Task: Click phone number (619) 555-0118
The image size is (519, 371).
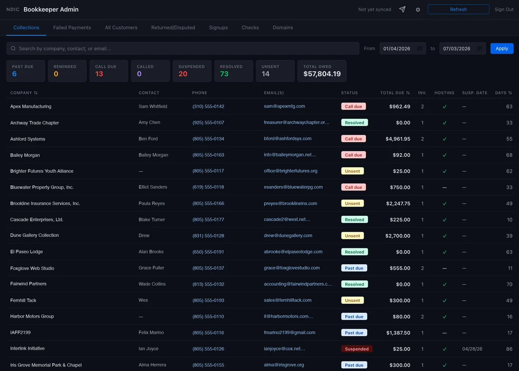Action: pyautogui.click(x=208, y=187)
